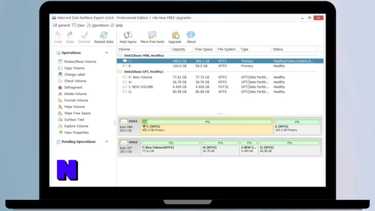Sort by the File System column header
Image resolution: width=375 pixels, height=211 pixels.
tap(227, 49)
